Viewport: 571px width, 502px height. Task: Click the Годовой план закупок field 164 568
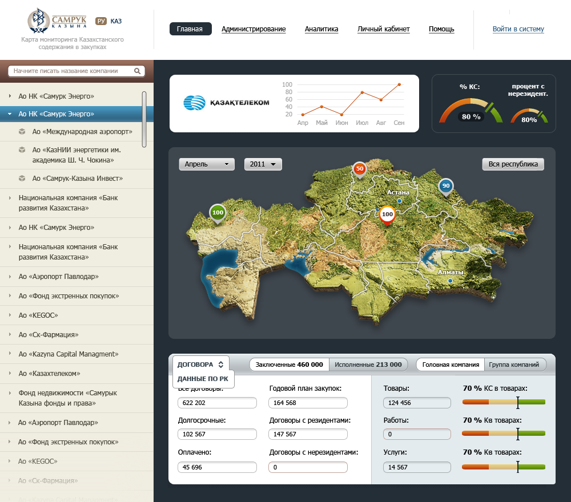click(x=308, y=403)
